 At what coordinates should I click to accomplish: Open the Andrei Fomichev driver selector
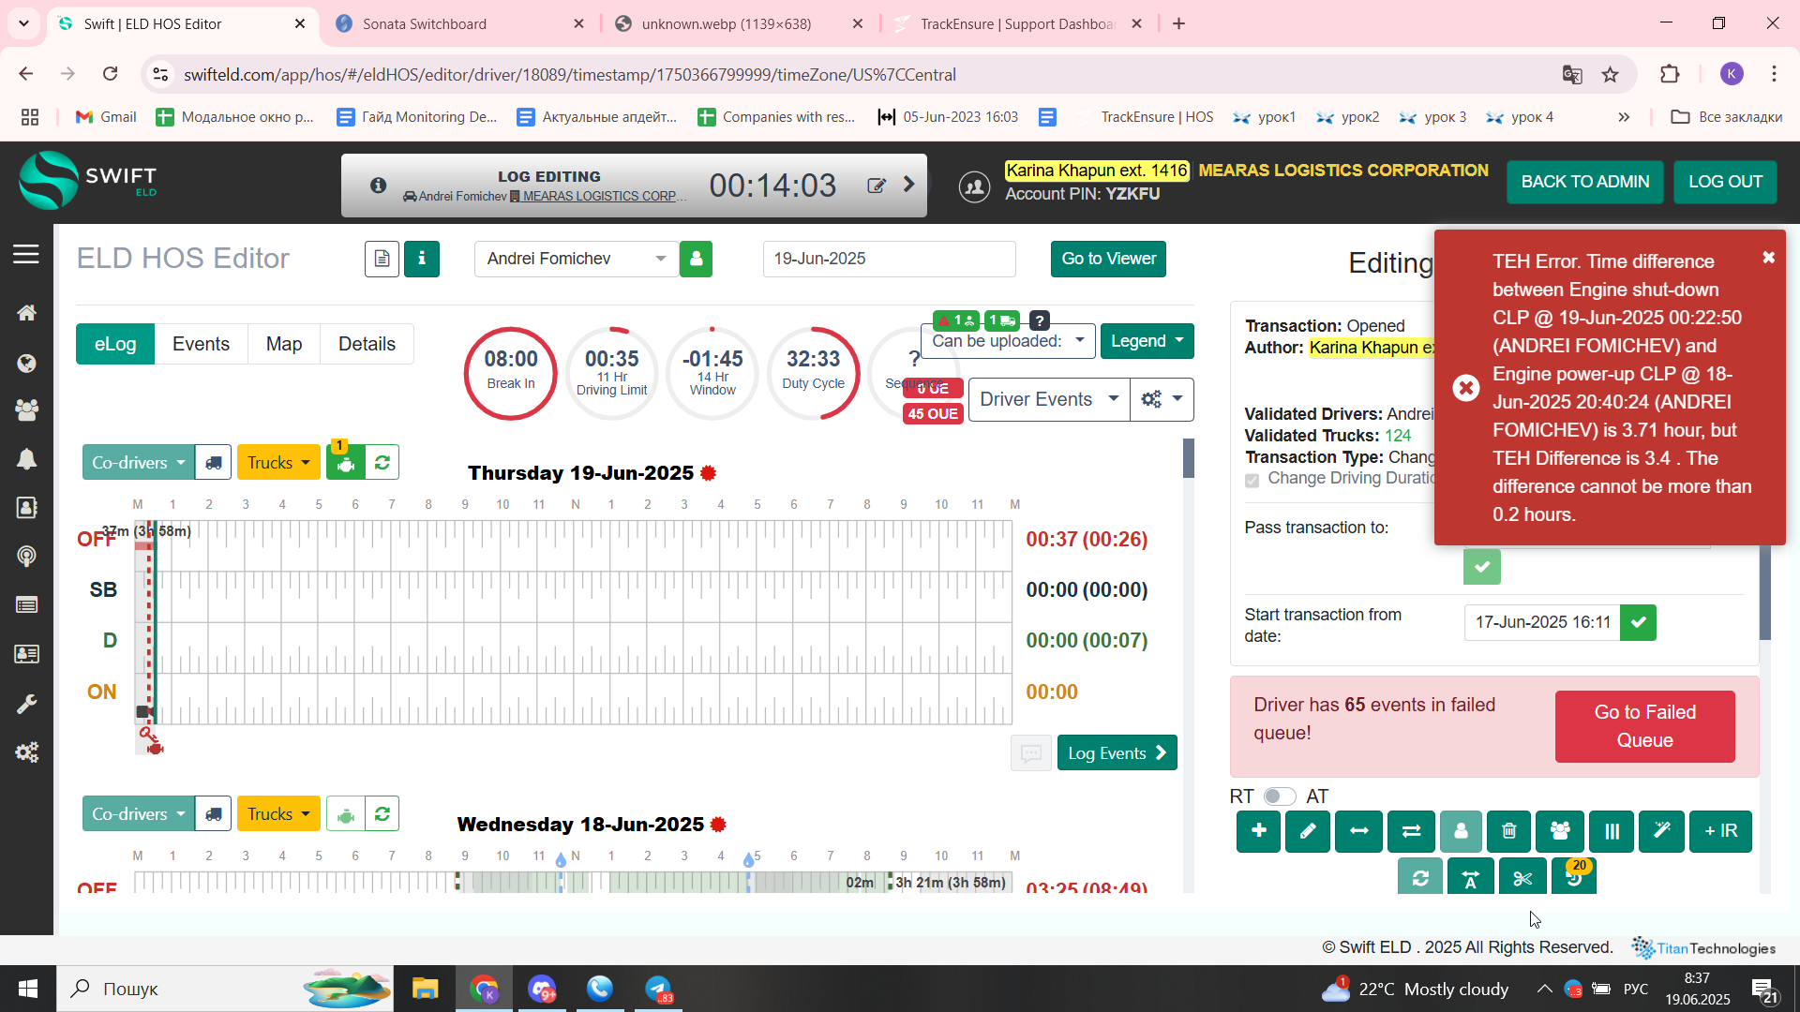(576, 259)
